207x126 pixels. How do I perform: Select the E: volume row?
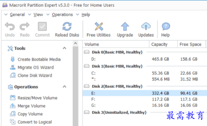145,93
